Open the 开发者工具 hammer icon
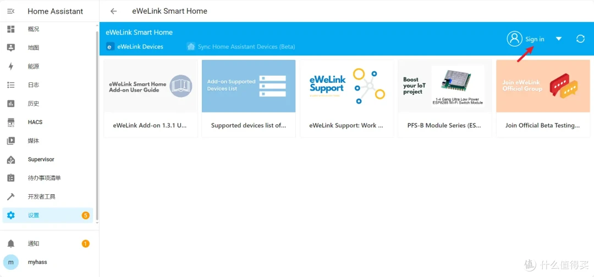 tap(11, 196)
